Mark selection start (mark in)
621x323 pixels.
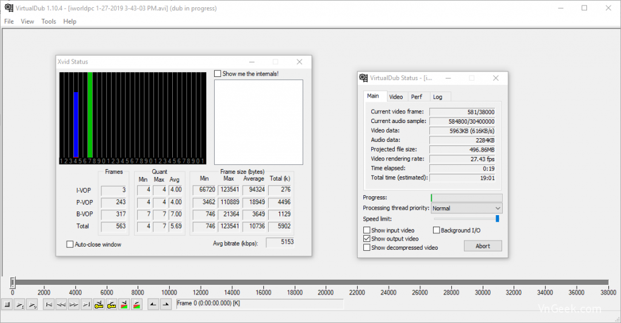point(153,304)
